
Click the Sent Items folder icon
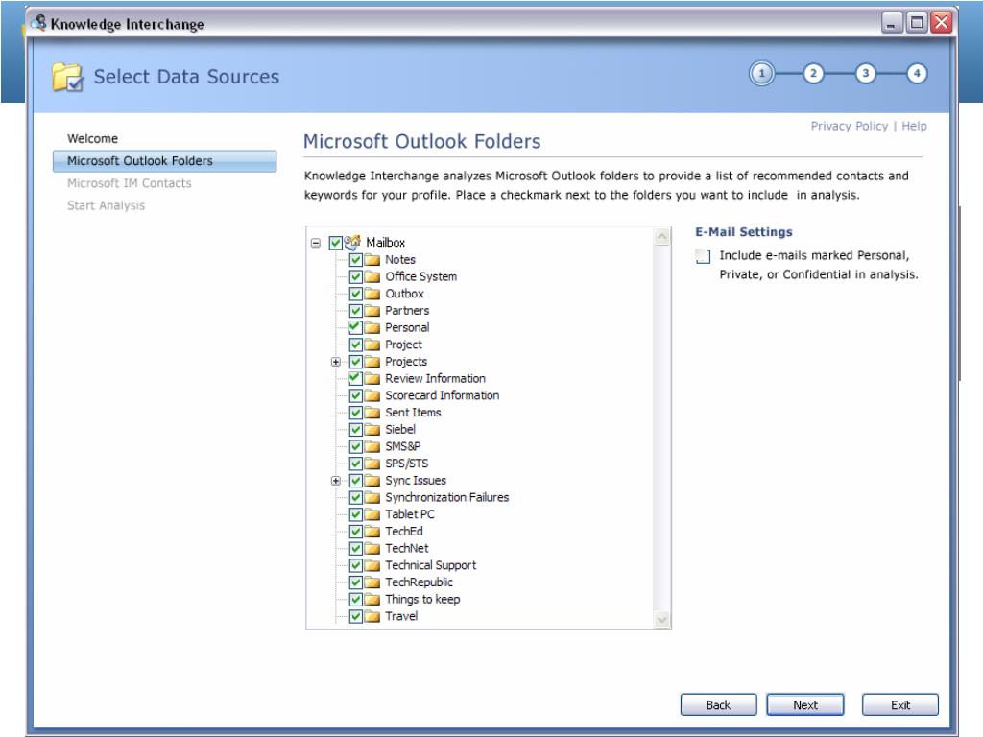(x=372, y=413)
